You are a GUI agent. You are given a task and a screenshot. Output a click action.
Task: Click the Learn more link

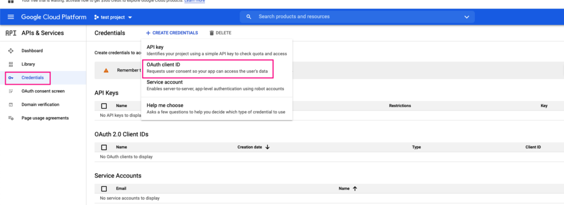194,1
